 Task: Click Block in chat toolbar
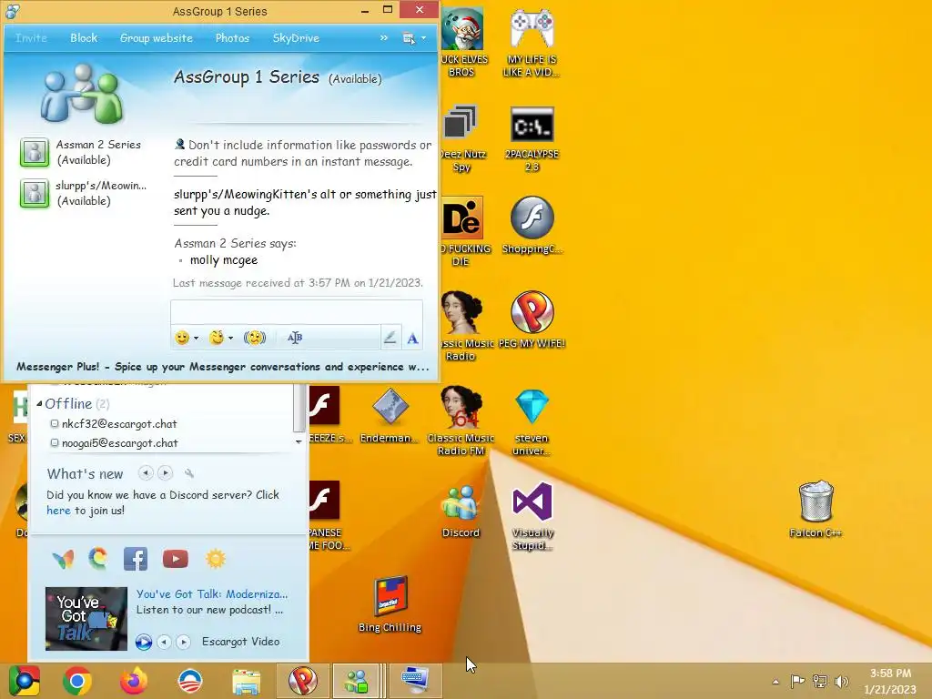click(x=84, y=37)
